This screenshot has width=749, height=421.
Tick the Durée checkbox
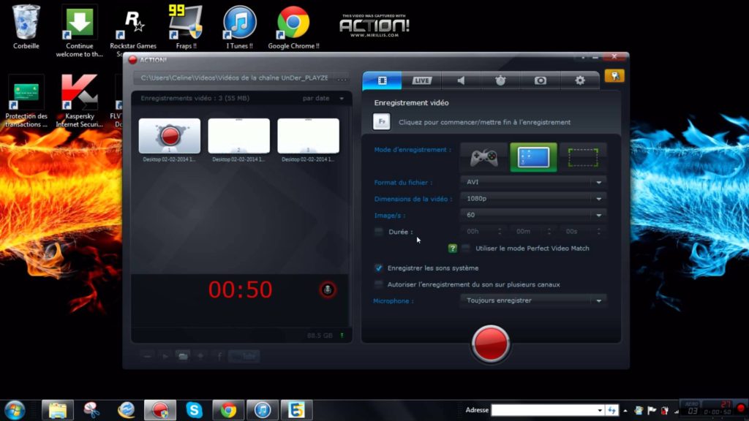click(x=378, y=232)
